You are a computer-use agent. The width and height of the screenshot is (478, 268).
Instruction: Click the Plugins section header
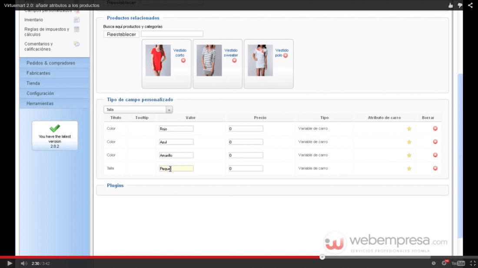(115, 185)
